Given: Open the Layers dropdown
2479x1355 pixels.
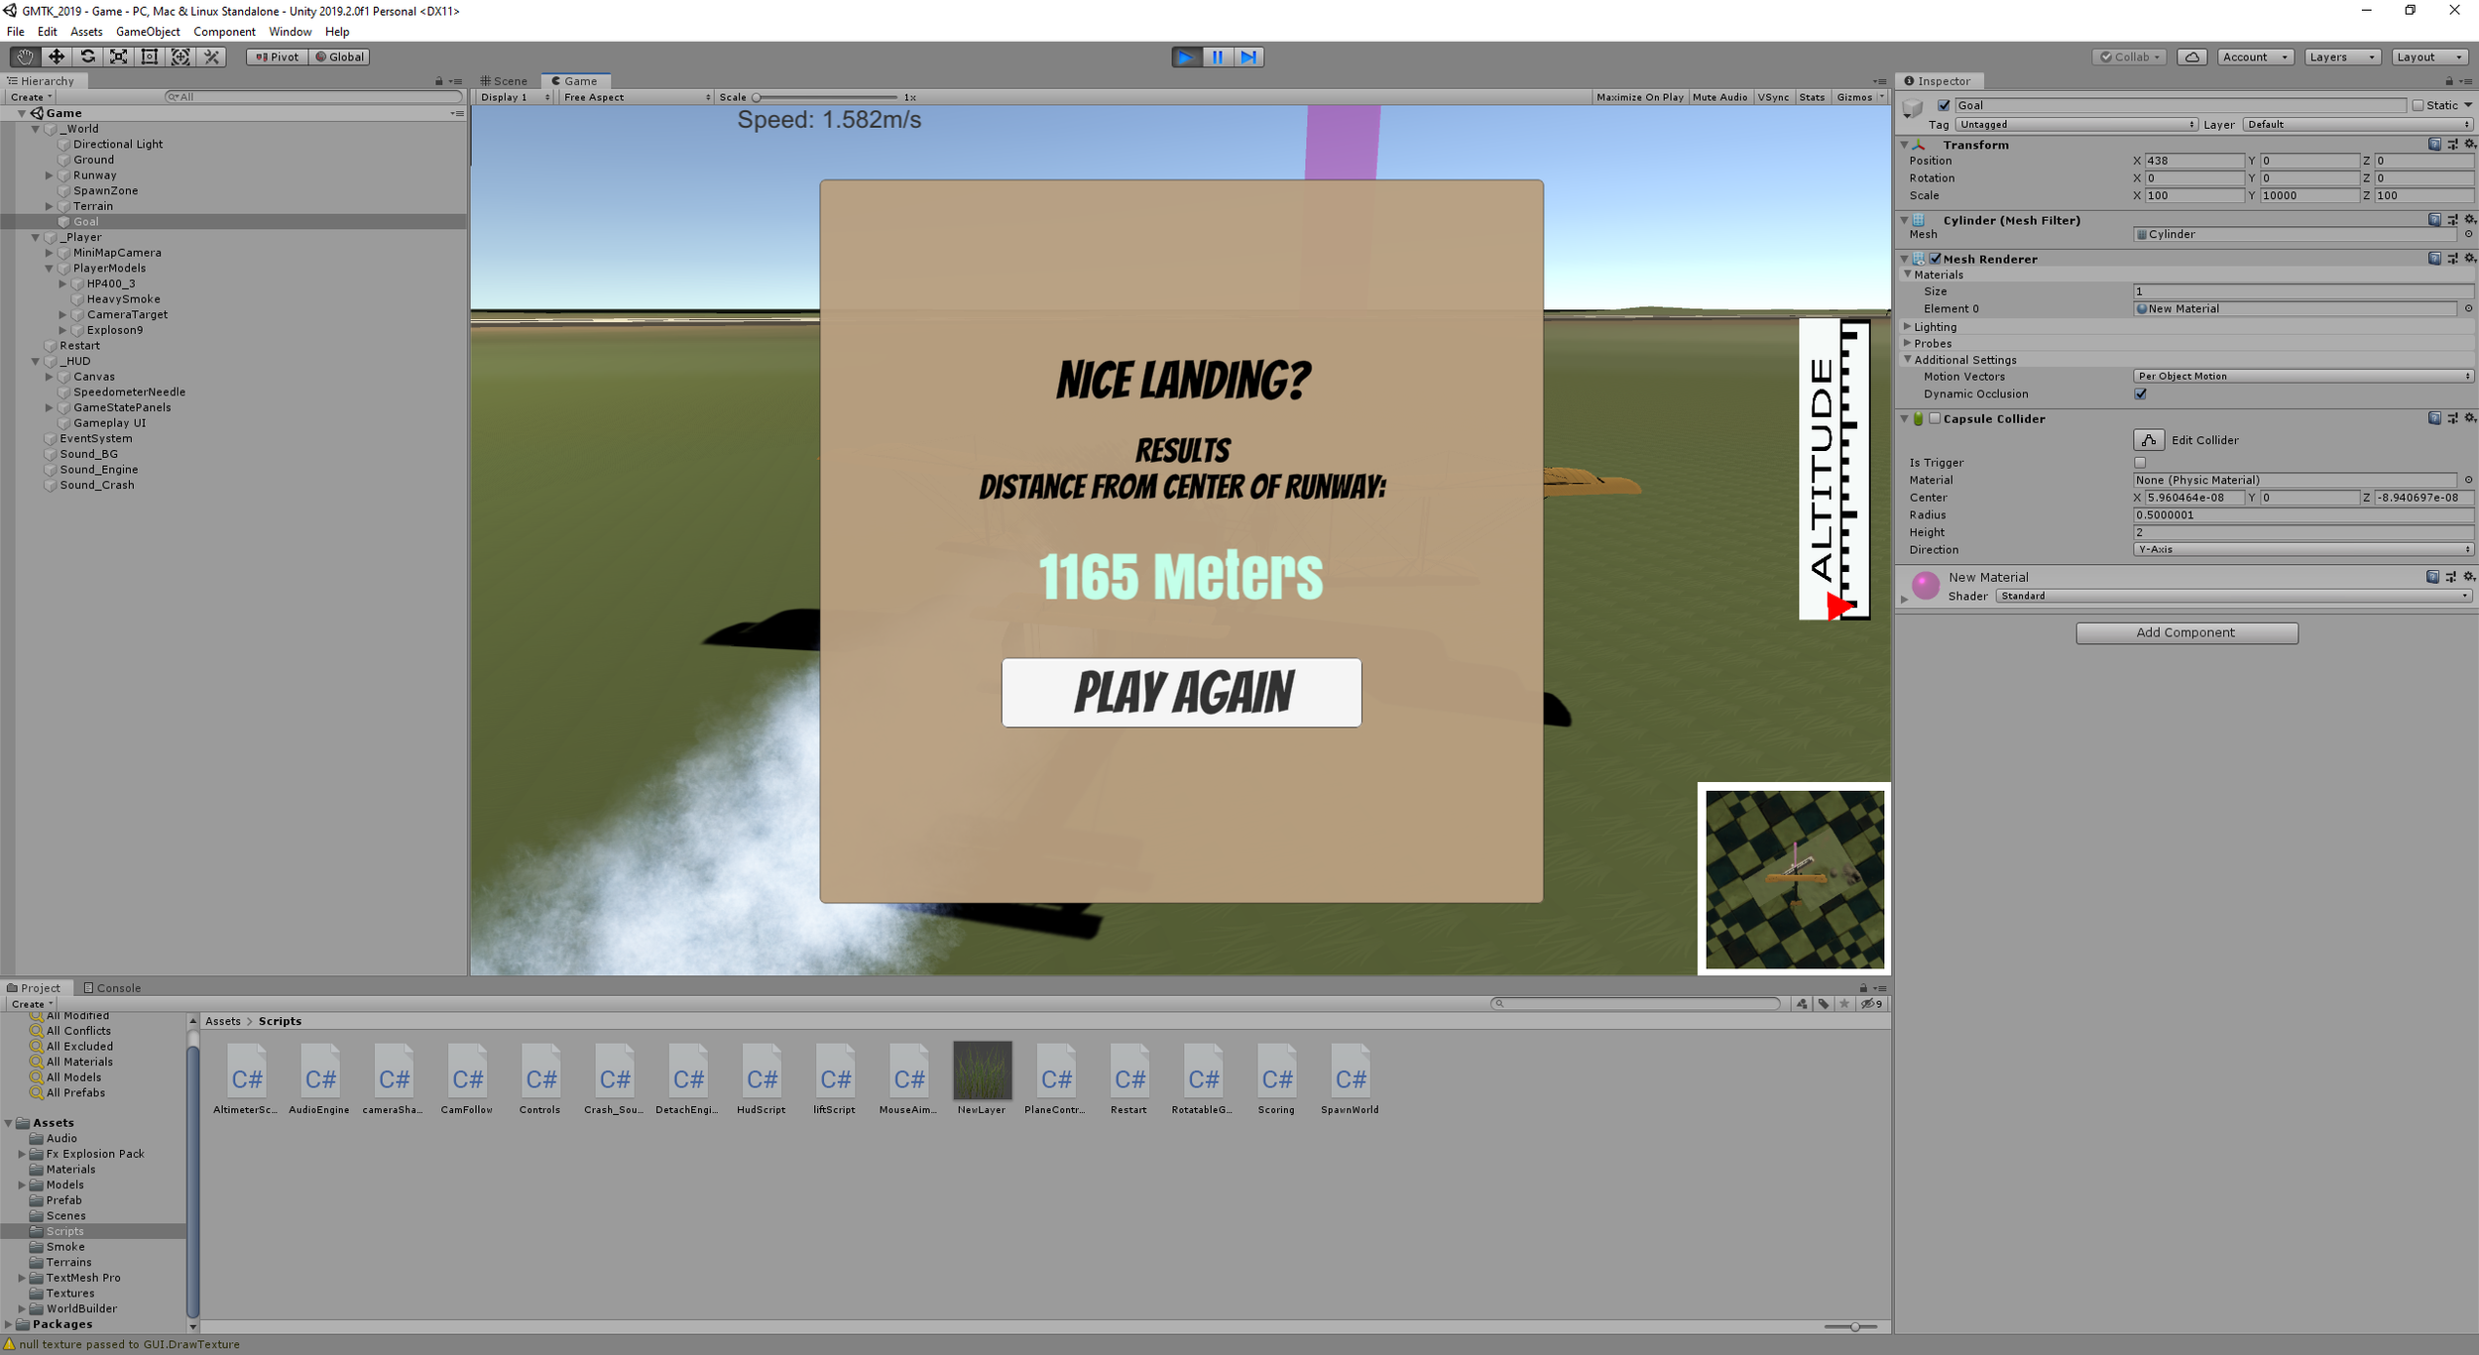Looking at the screenshot, I should (2341, 56).
